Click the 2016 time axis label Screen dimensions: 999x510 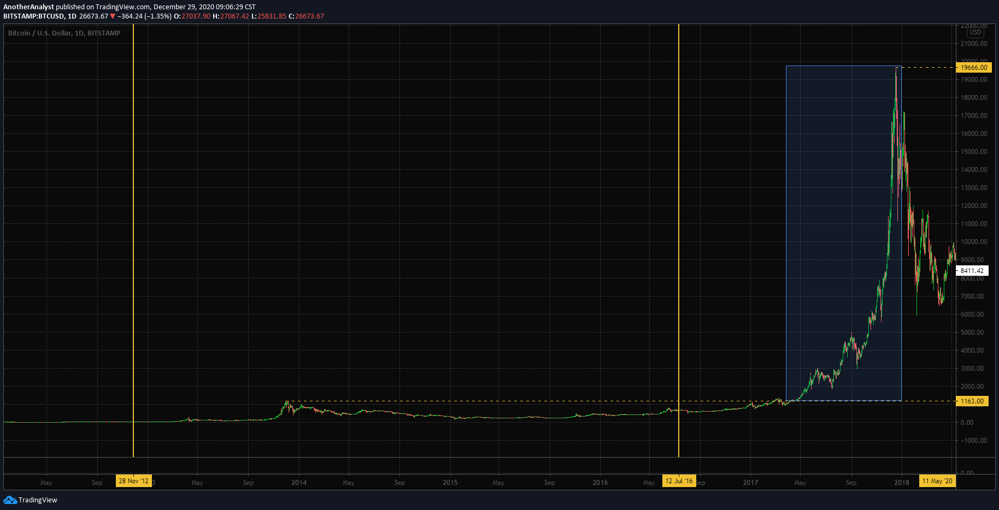[x=600, y=483]
